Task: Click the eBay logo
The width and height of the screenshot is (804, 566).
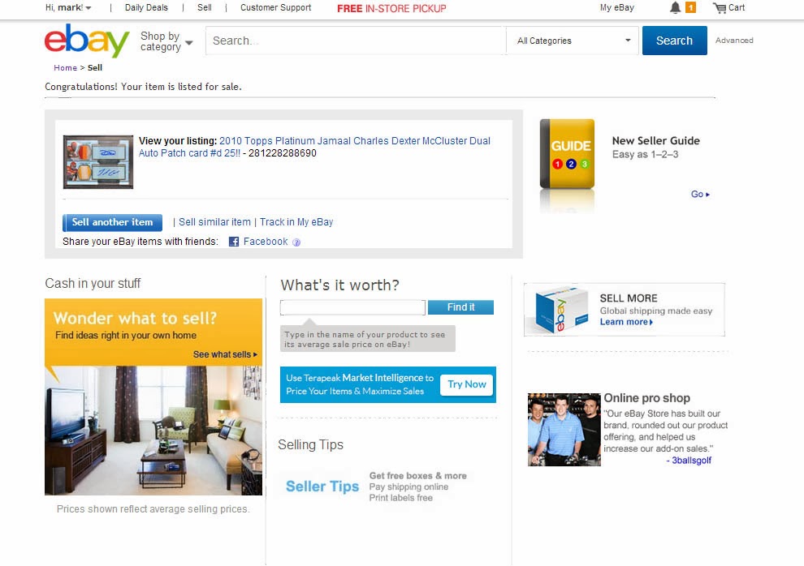Action: 87,41
